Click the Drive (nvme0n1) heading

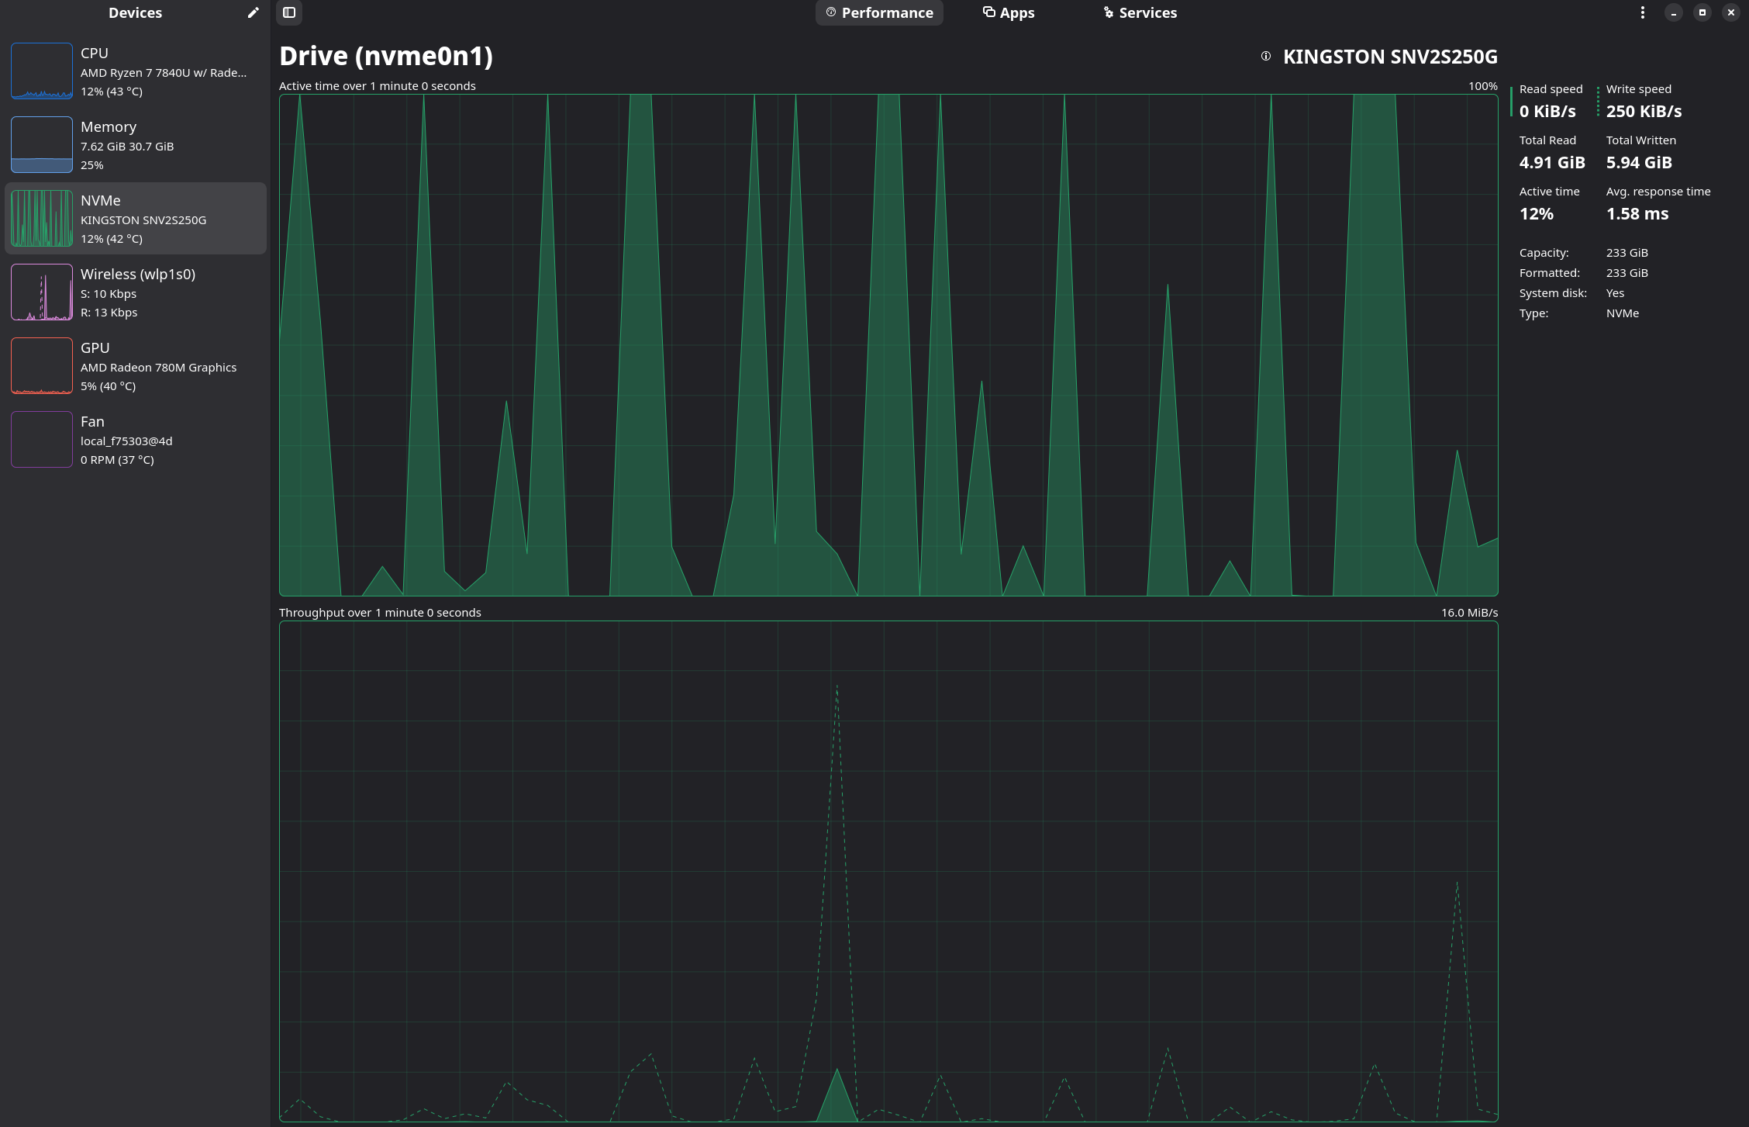[x=385, y=56]
